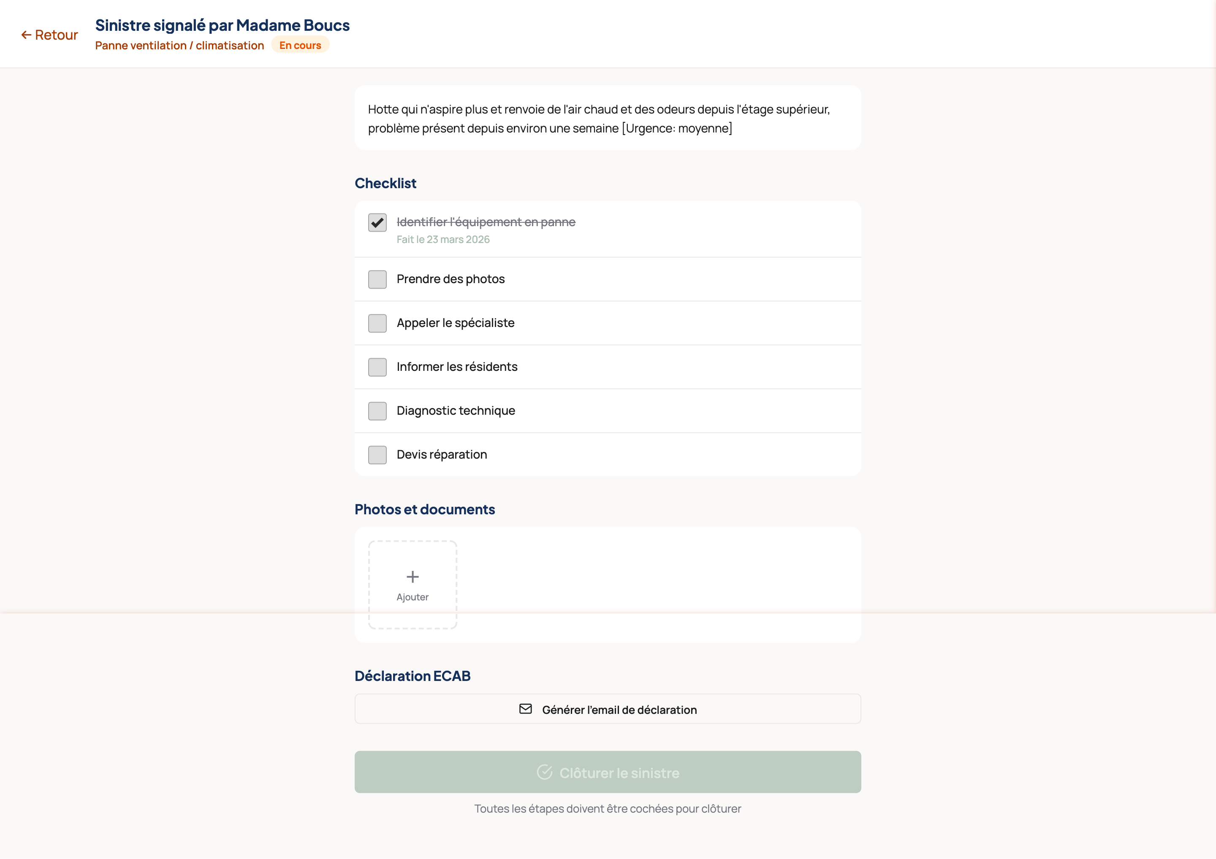This screenshot has width=1216, height=859.
Task: Check Informer les résidents
Action: pyautogui.click(x=377, y=367)
